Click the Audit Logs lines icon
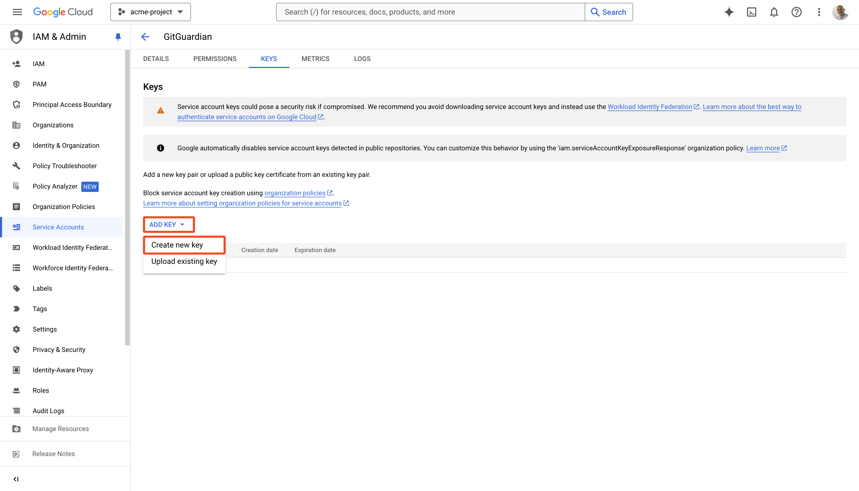Viewport: 859px width, 491px height. click(x=16, y=411)
